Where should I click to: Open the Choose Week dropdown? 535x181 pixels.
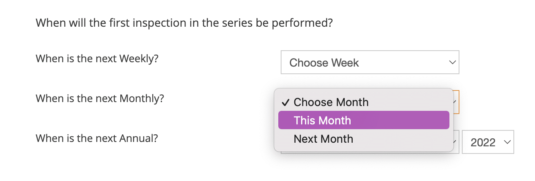[369, 62]
